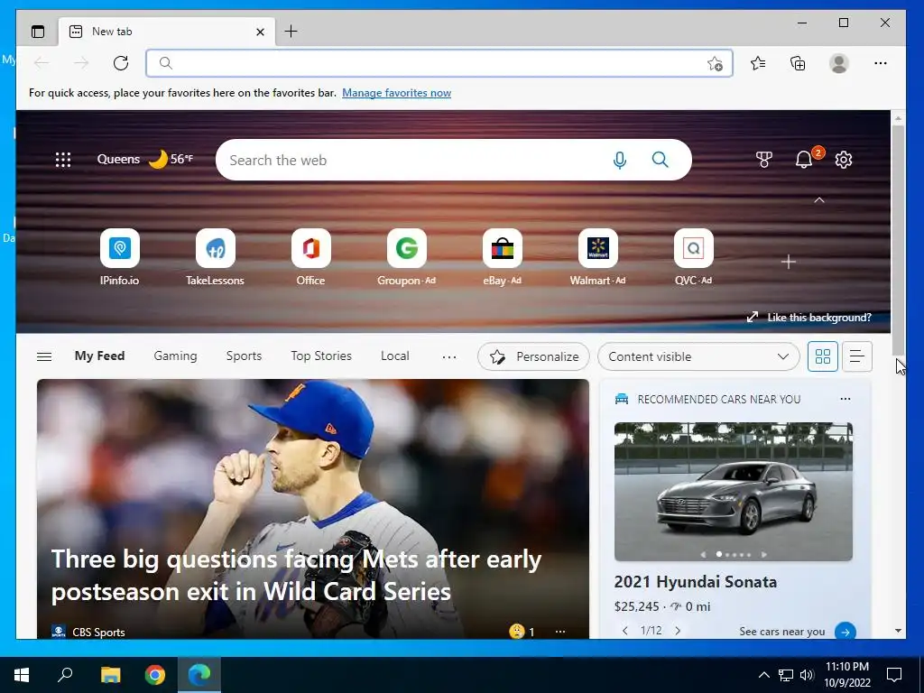Open File Explorer from taskbar
This screenshot has height=693, width=924.
click(x=110, y=675)
